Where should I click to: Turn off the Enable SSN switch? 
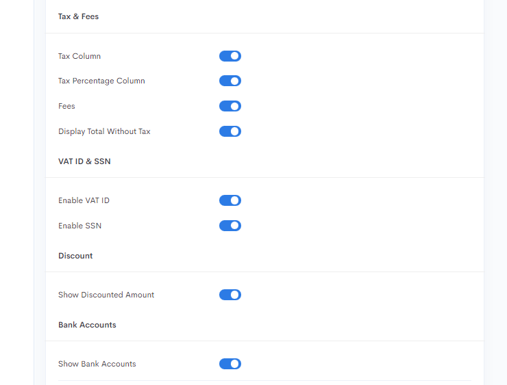click(x=230, y=226)
